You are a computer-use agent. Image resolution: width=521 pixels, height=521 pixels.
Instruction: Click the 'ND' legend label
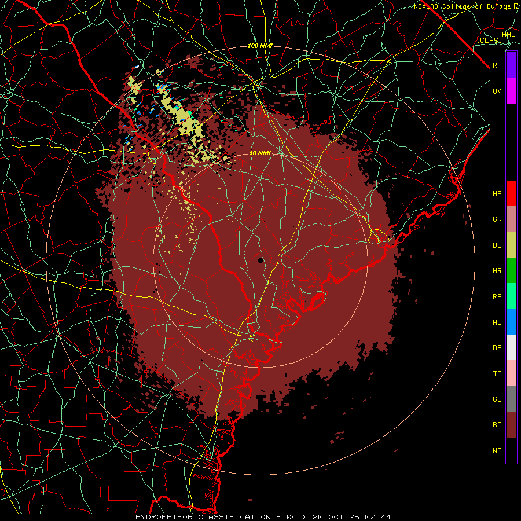point(497,451)
